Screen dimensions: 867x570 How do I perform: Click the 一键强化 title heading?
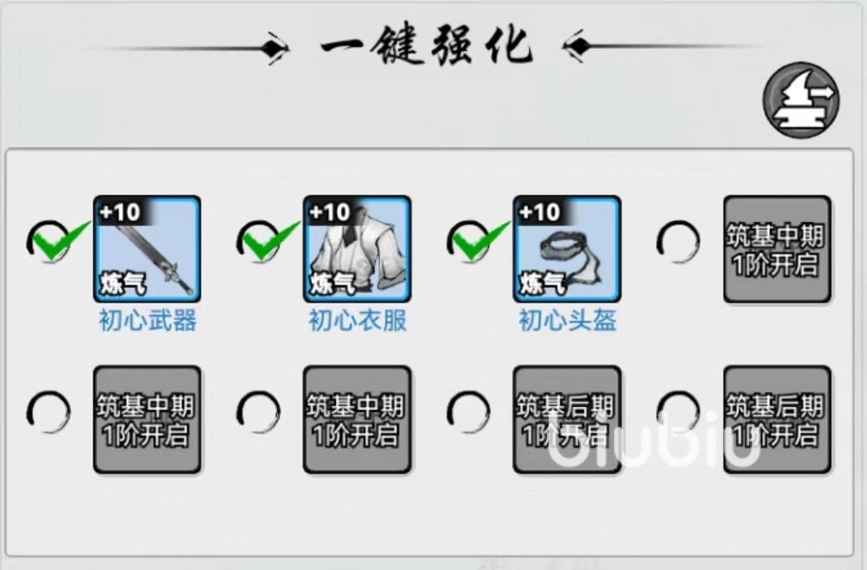(x=427, y=45)
